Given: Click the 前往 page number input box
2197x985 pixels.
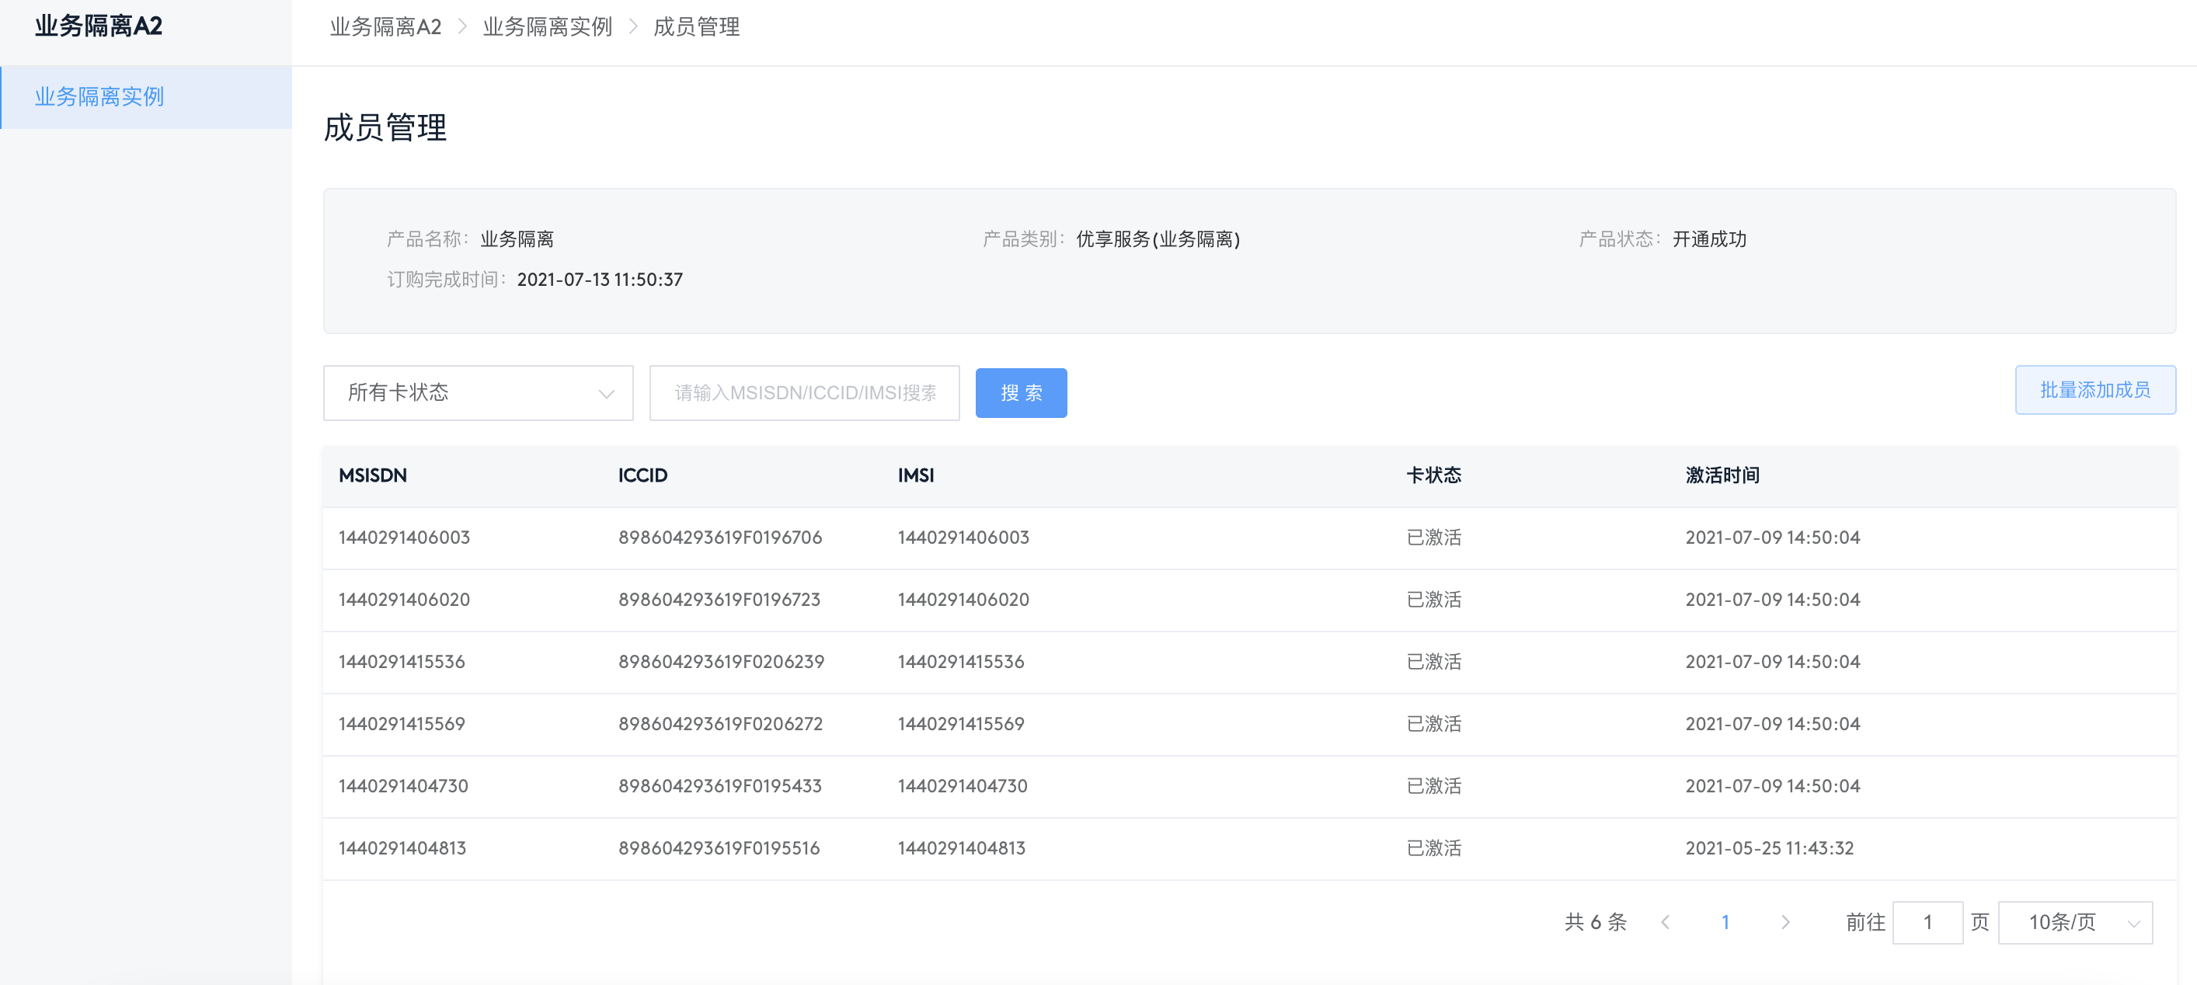Looking at the screenshot, I should tap(1928, 922).
